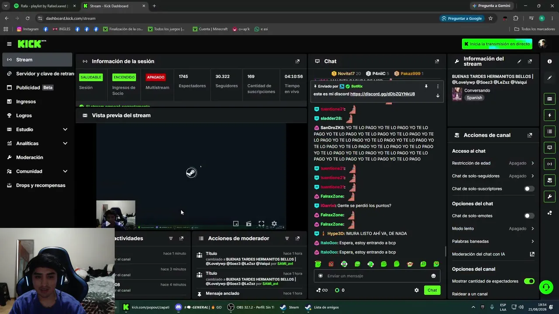Click the Preguntar a Google button
This screenshot has width=559, height=314.
(461, 18)
